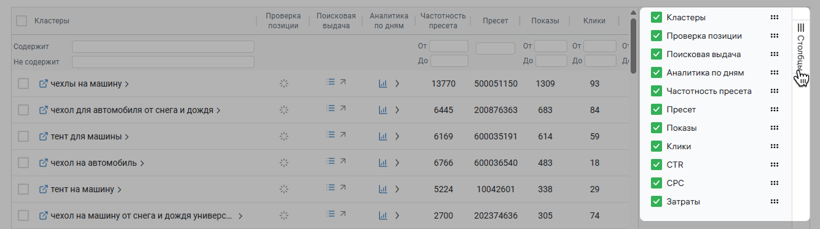This screenshot has width=820, height=229.
Task: Sort by "Клики" column header
Action: (594, 21)
